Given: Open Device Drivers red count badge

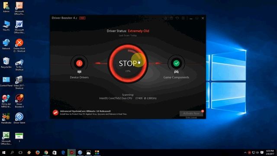Looking at the screenshot, I should (x=79, y=63).
